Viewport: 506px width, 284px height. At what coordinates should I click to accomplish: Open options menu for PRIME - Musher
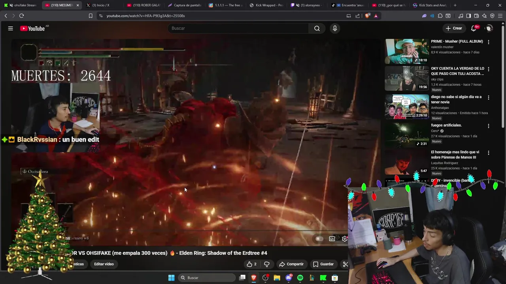point(489,42)
